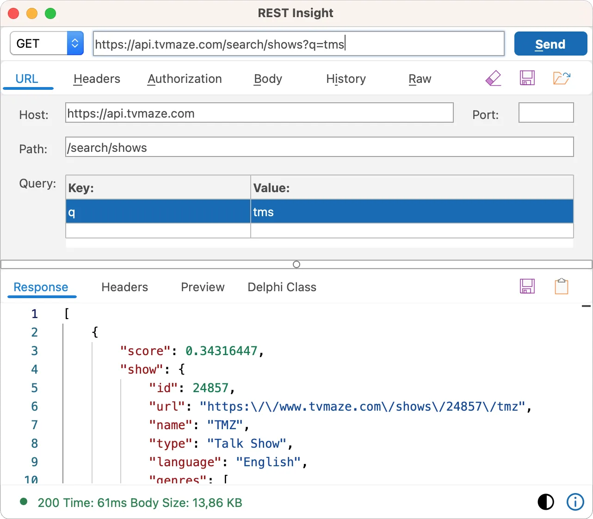
Task: Click the splitter handle between request and response
Action: (296, 264)
